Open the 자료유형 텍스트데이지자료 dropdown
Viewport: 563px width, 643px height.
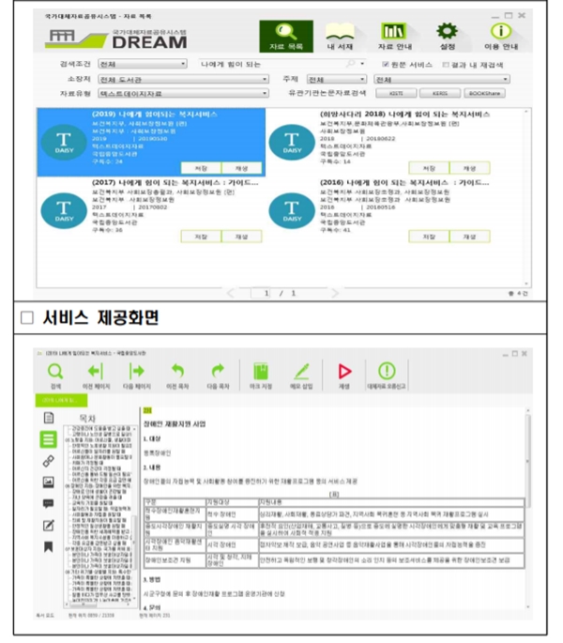[183, 94]
